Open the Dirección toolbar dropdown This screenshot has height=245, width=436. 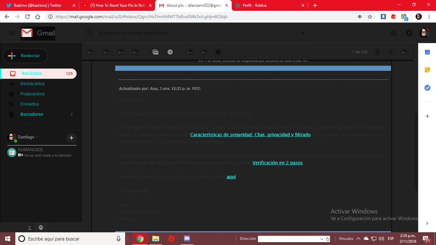[322, 239]
